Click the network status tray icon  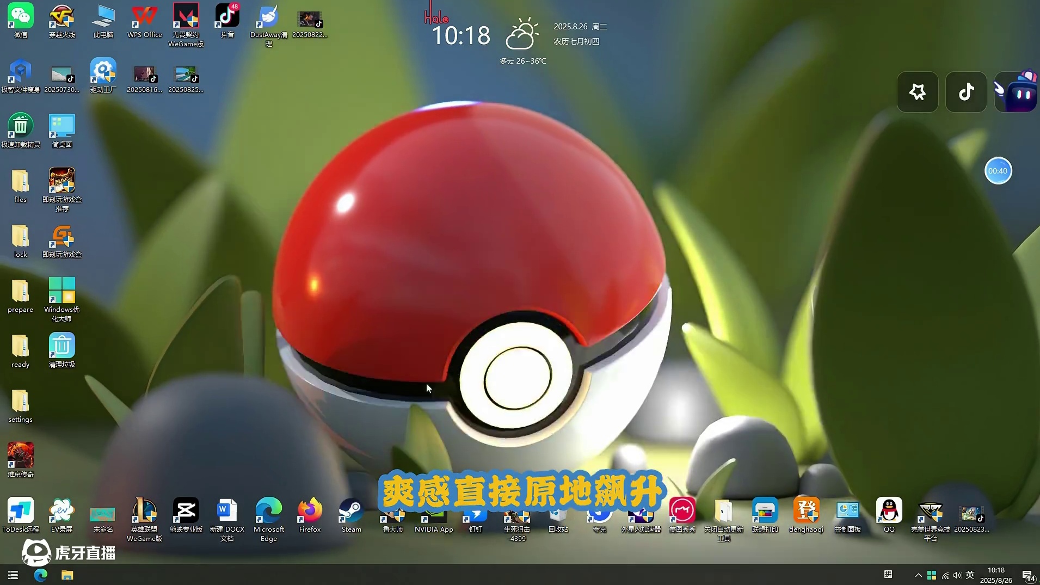tap(945, 575)
